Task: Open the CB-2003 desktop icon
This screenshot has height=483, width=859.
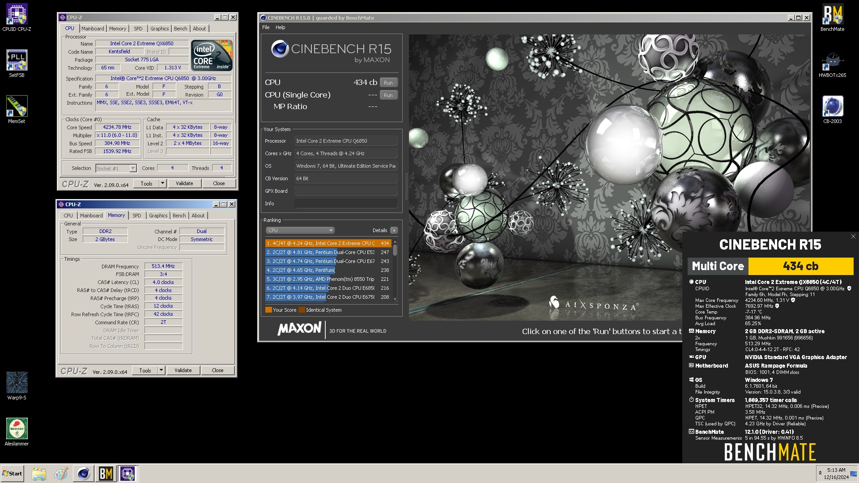Action: (x=832, y=110)
